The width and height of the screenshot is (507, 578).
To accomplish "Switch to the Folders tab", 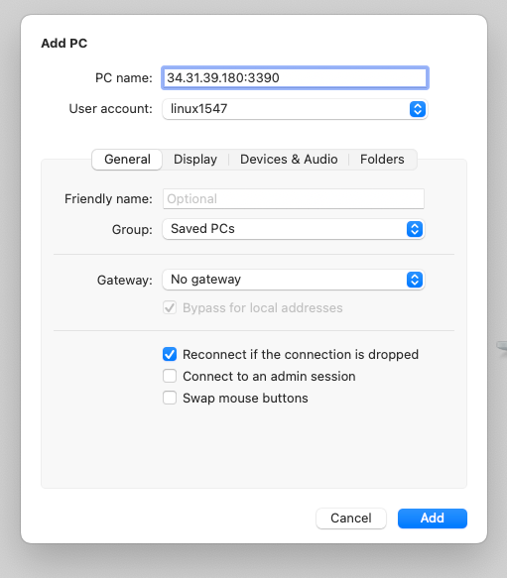I will coord(382,160).
